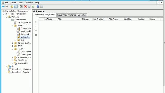Open the View menu
Viewport: 165px width, 93px height.
point(21,3)
